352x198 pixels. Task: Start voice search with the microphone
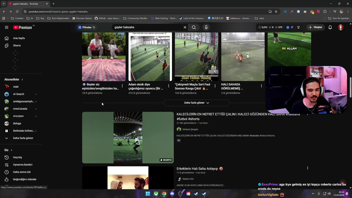[x=206, y=27]
